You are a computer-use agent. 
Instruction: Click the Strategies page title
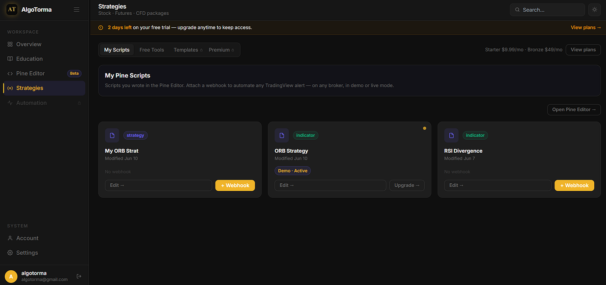pos(113,6)
